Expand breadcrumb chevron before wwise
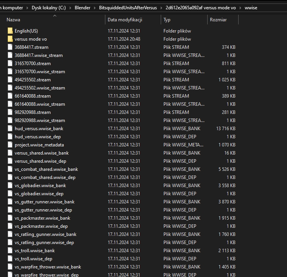The image size is (287, 277). click(240, 8)
